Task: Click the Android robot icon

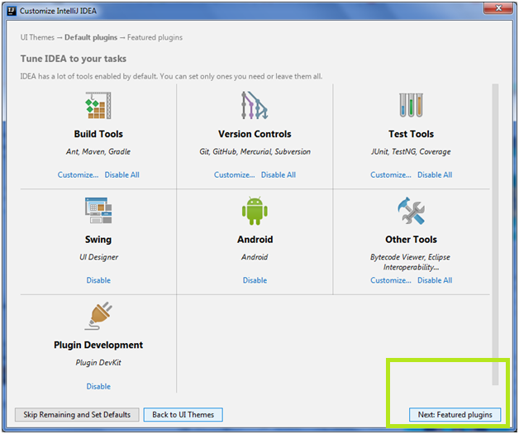Action: pos(255,211)
